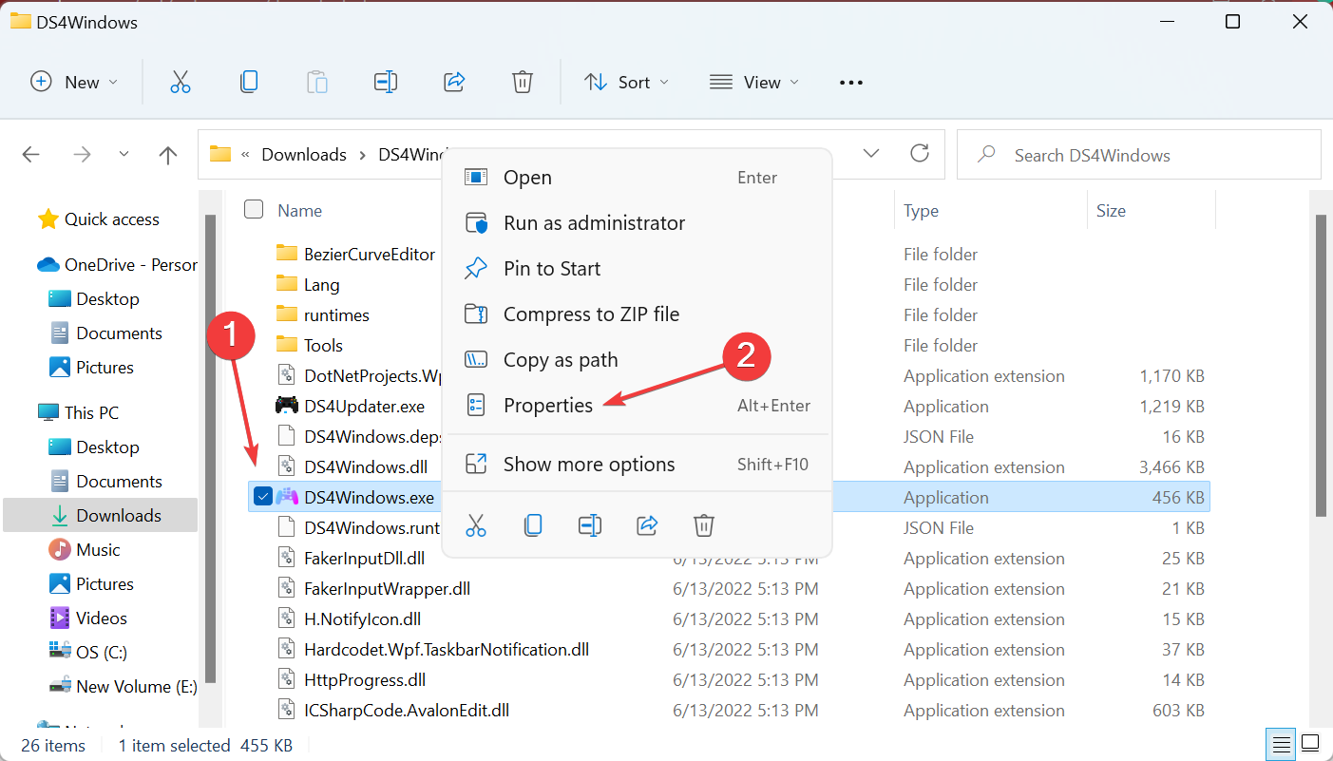This screenshot has height=761, width=1333.
Task: Click the « hidden-path chevron in the address bar
Action: [246, 155]
